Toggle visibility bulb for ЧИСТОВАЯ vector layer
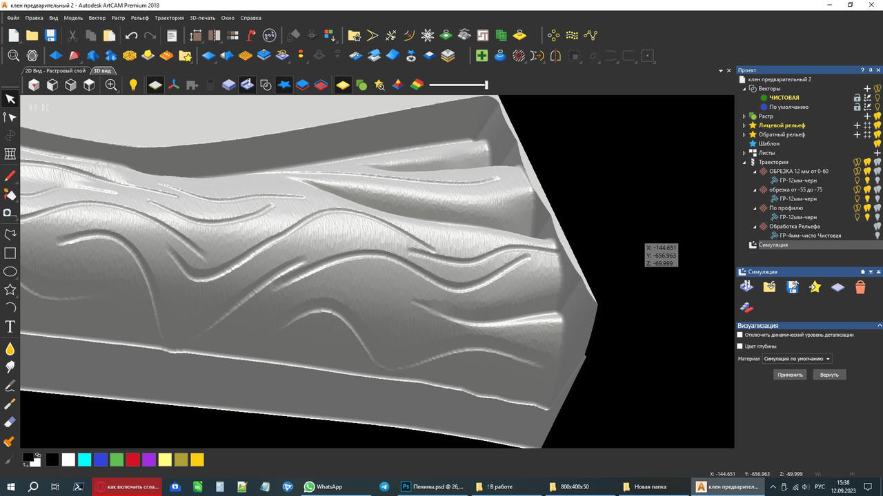883x496 pixels. click(877, 98)
